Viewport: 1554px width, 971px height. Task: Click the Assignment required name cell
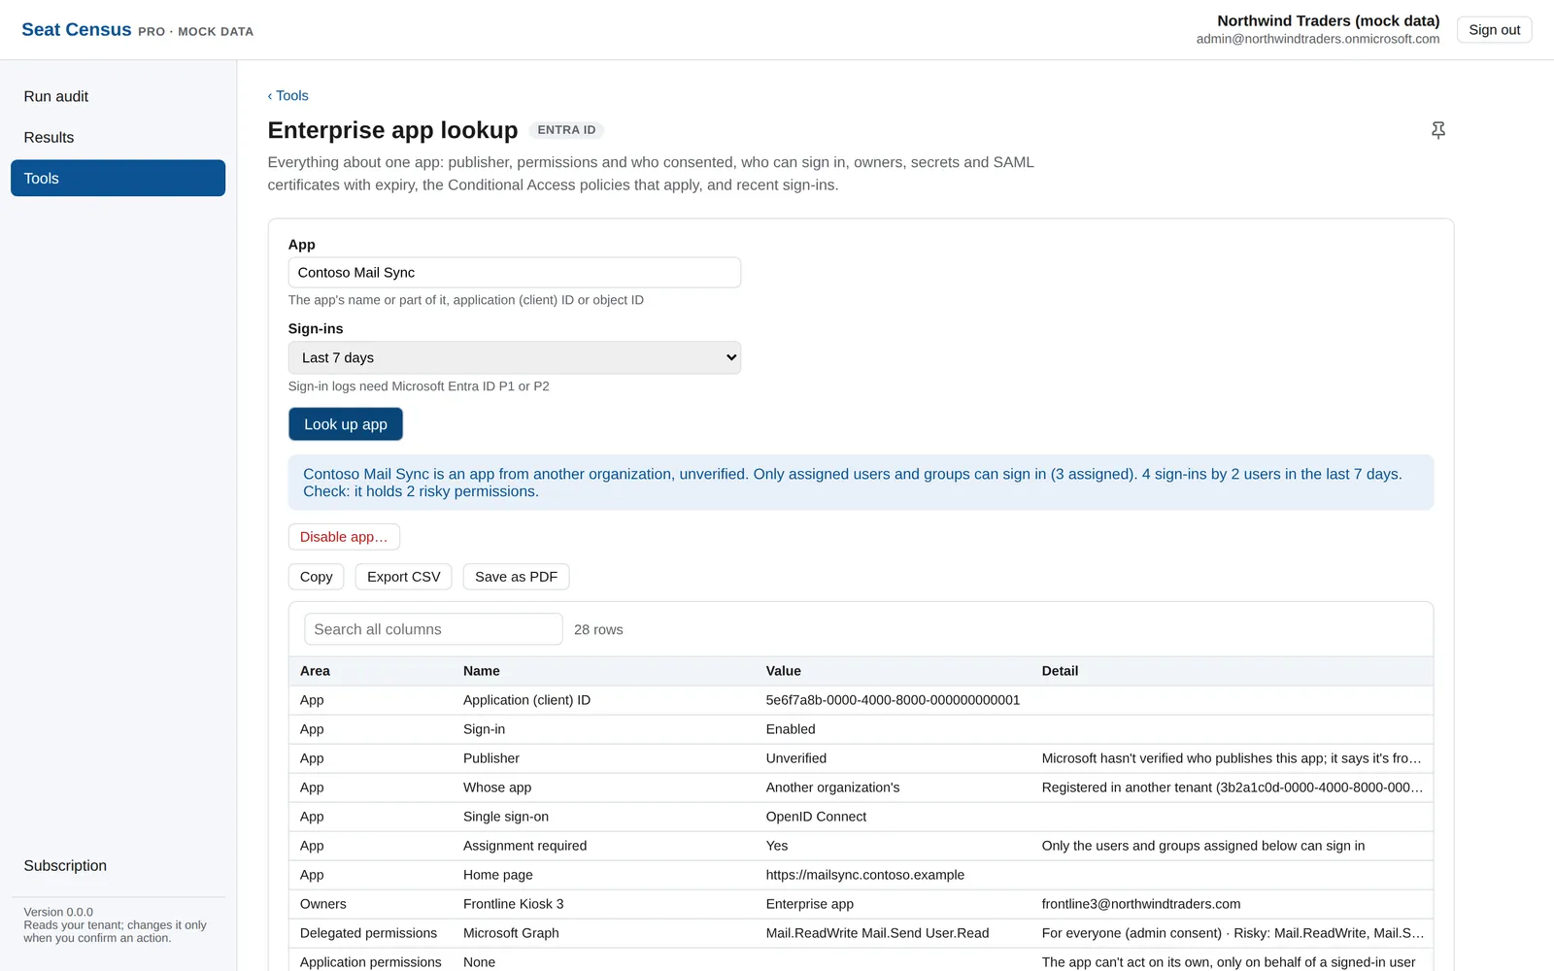click(x=524, y=846)
